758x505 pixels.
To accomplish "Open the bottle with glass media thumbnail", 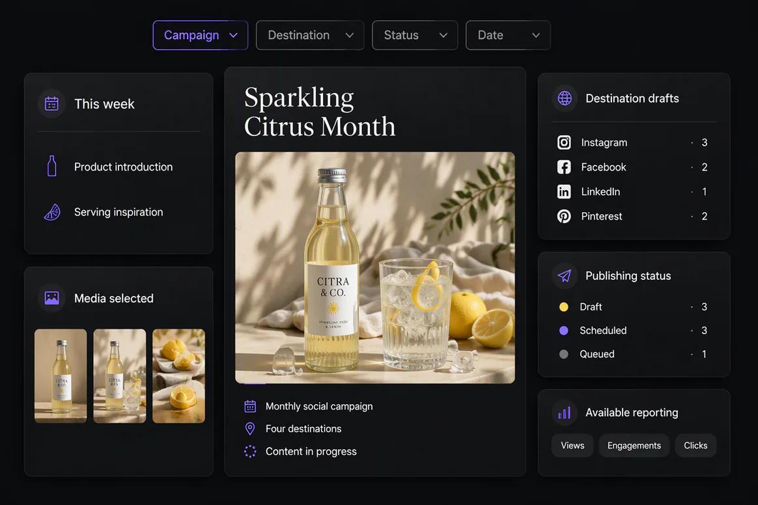I will 119,376.
